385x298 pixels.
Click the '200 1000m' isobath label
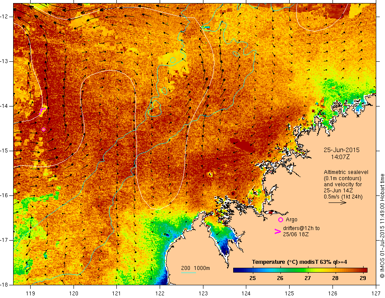(x=196, y=268)
